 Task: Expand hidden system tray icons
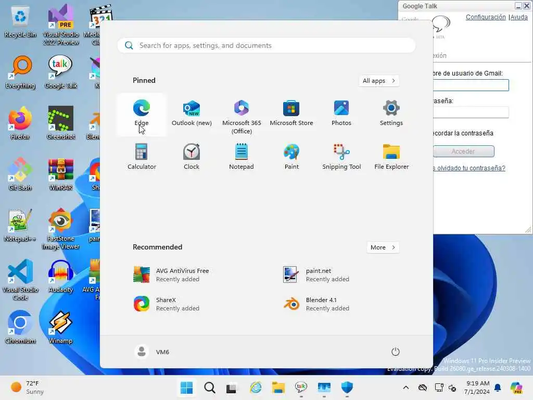click(x=406, y=387)
